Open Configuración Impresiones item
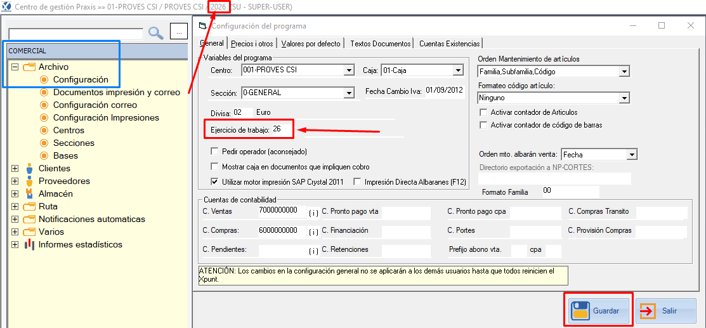Image resolution: width=706 pixels, height=328 pixels. 107,117
